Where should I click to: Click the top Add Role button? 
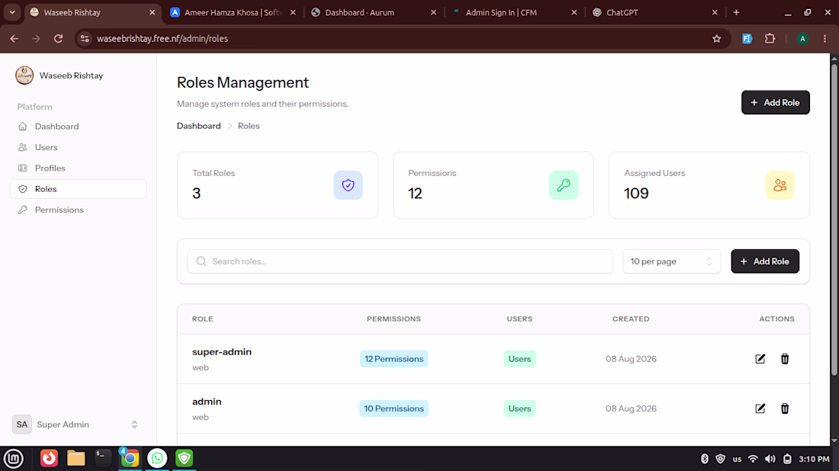776,103
